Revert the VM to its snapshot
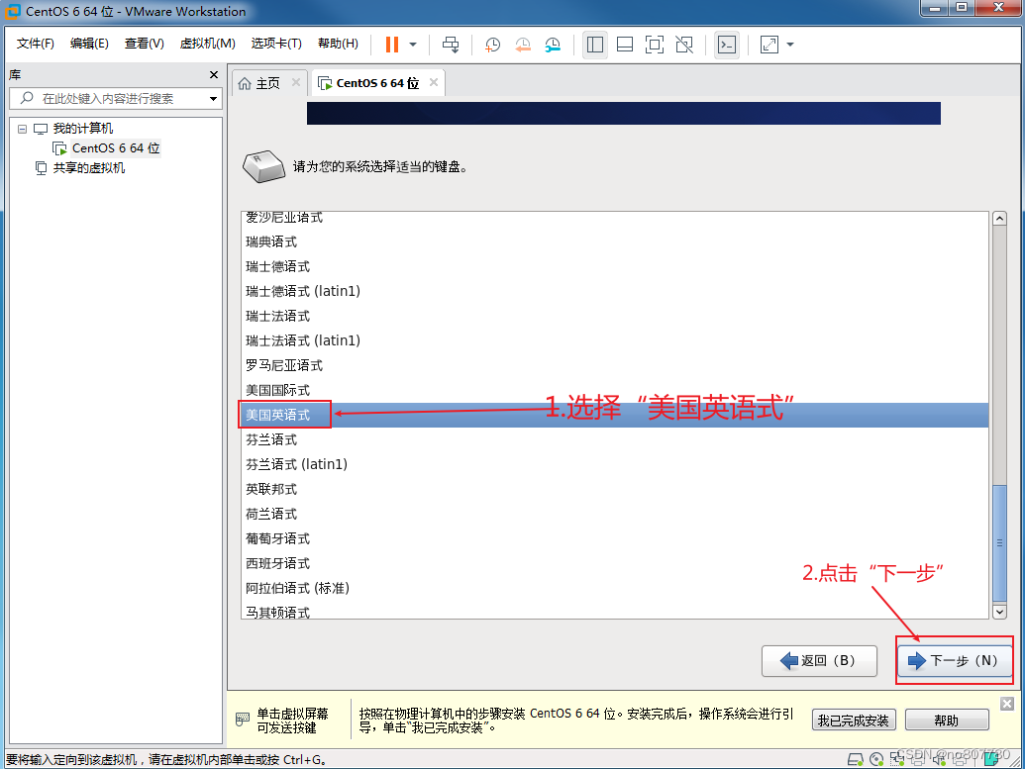 coord(523,45)
